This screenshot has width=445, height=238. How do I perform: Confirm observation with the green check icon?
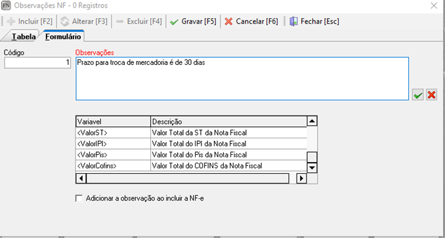417,94
